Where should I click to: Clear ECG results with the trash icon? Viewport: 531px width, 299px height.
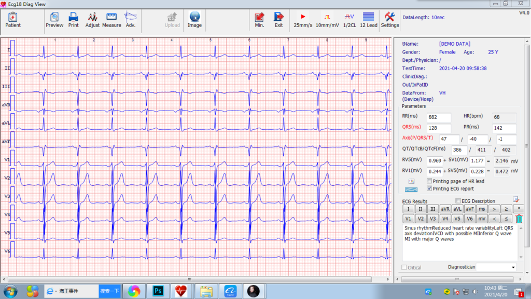[x=519, y=219]
